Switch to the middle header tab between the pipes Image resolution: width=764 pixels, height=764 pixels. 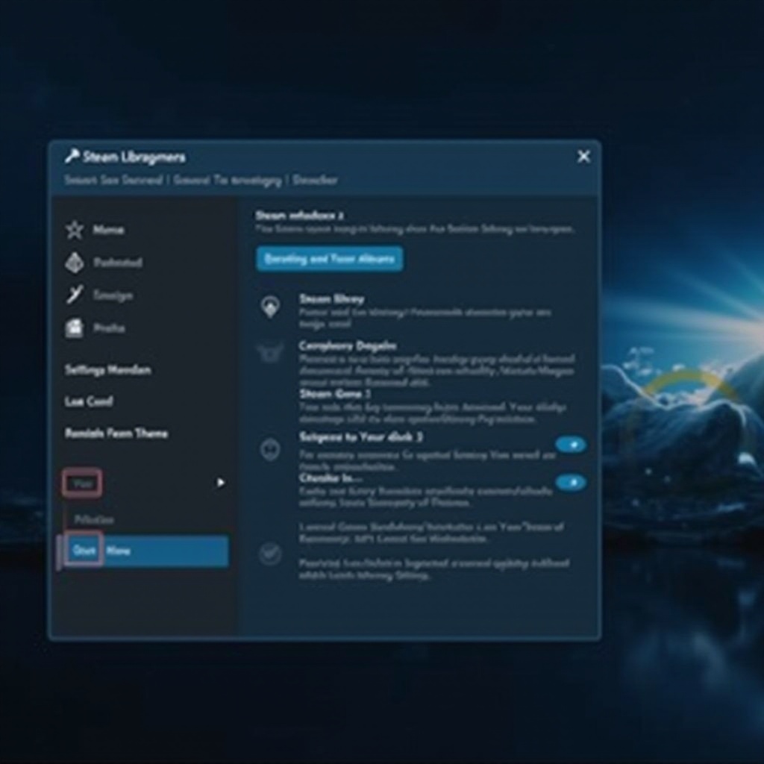click(x=227, y=181)
